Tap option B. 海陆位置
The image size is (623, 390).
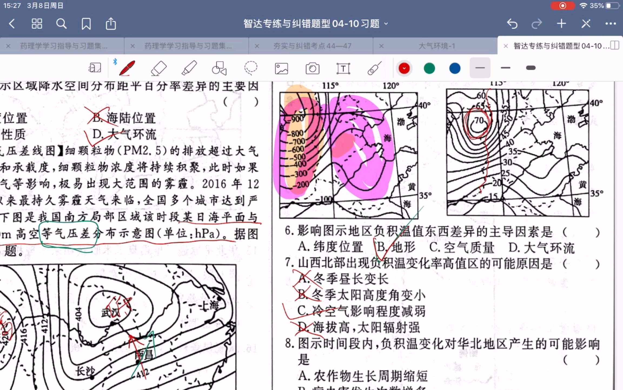pos(124,118)
